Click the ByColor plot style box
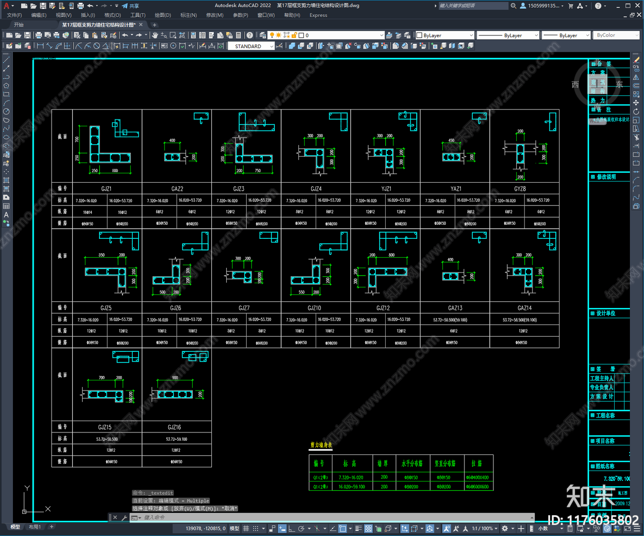This screenshot has width=644, height=536. 616,35
